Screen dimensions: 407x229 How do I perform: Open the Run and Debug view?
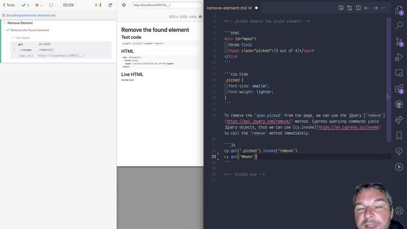pos(399,57)
